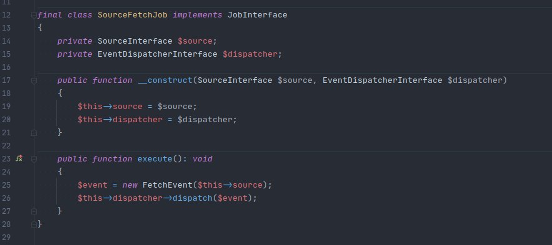Click the $source parameter on line 17
The image size is (552, 245).
click(295, 80)
